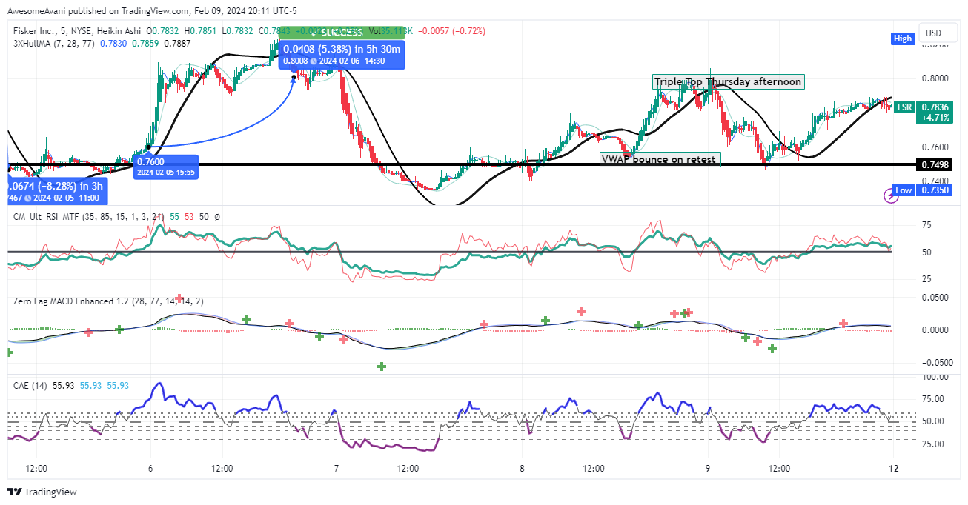Click the black 0.7498 price line label
Image resolution: width=968 pixels, height=505 pixels.
click(x=932, y=164)
